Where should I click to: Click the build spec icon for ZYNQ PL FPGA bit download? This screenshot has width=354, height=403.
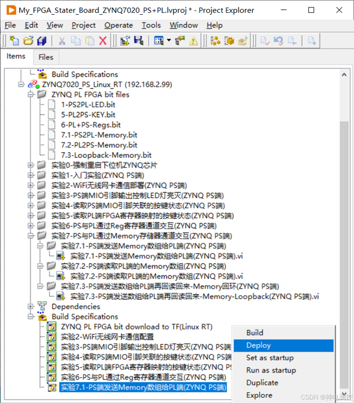coord(51,326)
